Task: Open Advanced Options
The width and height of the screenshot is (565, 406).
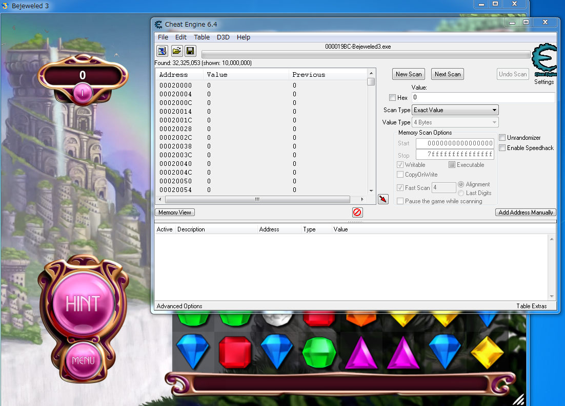Action: click(179, 306)
